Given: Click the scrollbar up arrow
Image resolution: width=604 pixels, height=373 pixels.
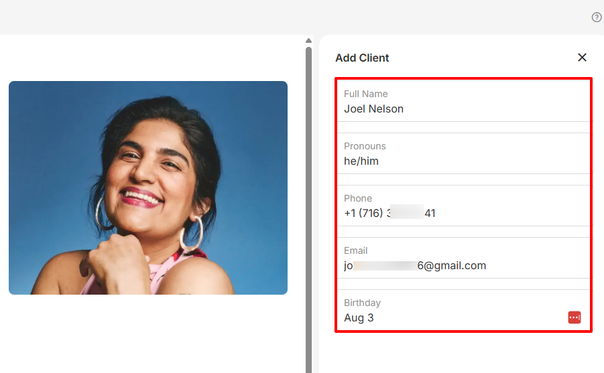Looking at the screenshot, I should pyautogui.click(x=308, y=40).
